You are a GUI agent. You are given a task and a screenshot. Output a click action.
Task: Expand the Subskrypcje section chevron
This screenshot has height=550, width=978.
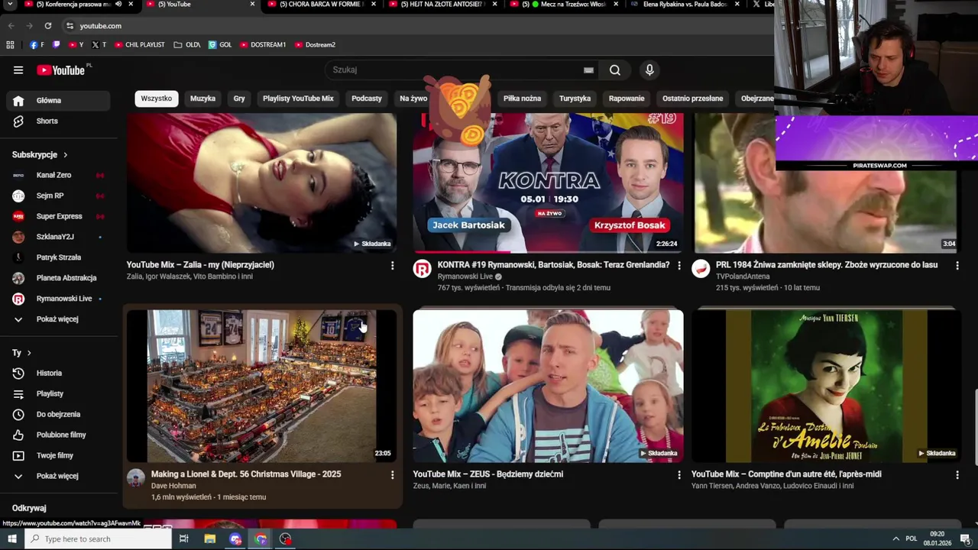coord(65,155)
